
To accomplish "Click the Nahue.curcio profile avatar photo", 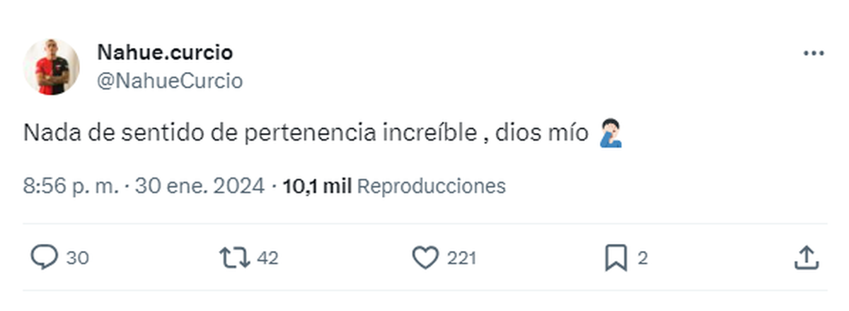I will (x=52, y=67).
